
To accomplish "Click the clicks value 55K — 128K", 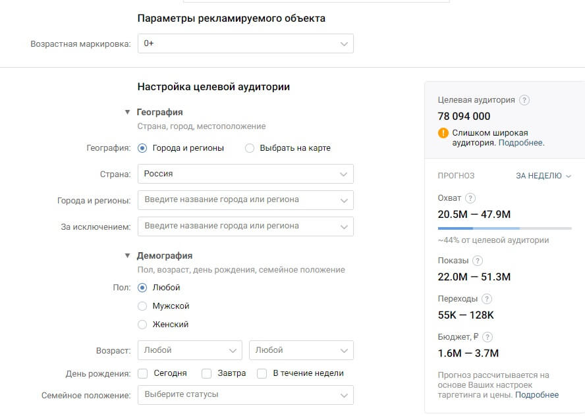I will (466, 315).
